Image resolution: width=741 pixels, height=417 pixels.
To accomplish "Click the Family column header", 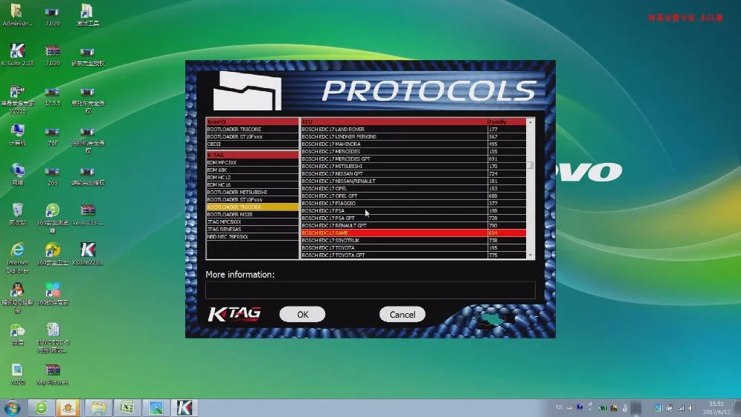I will pyautogui.click(x=507, y=122).
